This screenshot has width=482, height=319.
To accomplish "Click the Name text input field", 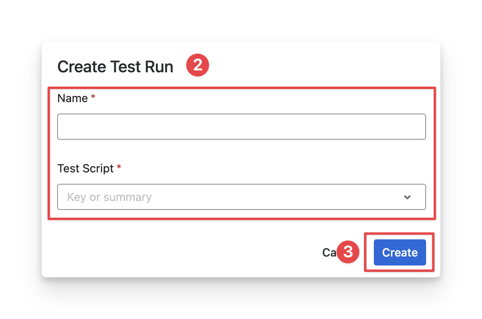I will click(241, 127).
